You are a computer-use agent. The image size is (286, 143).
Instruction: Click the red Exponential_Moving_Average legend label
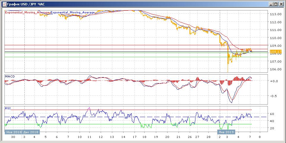[27, 13]
